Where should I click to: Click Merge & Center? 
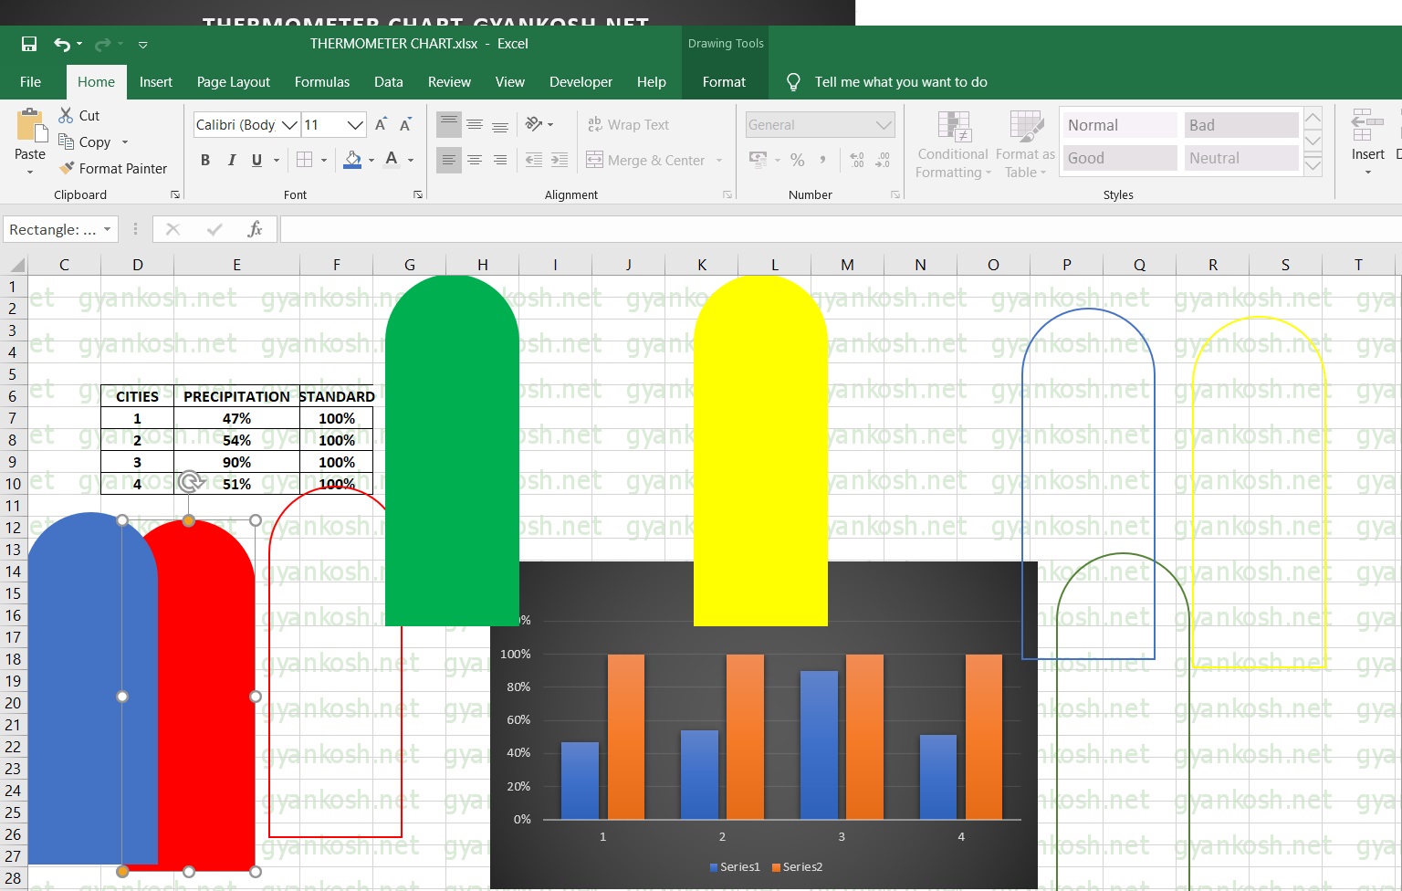pos(645,161)
